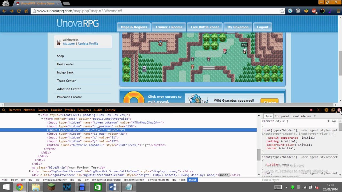342x192 pixels.
Task: Switch to the Network panel
Action: pyautogui.click(x=29, y=110)
